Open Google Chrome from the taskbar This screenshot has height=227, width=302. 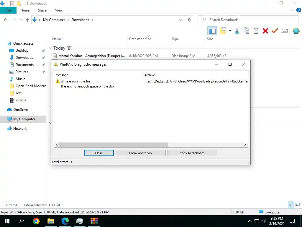tap(36, 221)
